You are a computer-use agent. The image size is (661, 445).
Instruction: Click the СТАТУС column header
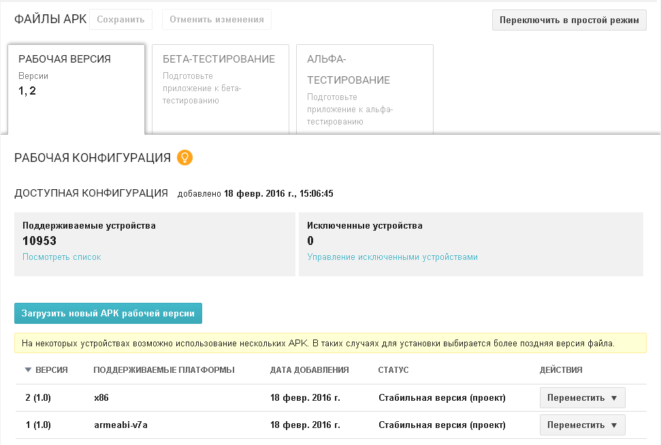pos(393,370)
